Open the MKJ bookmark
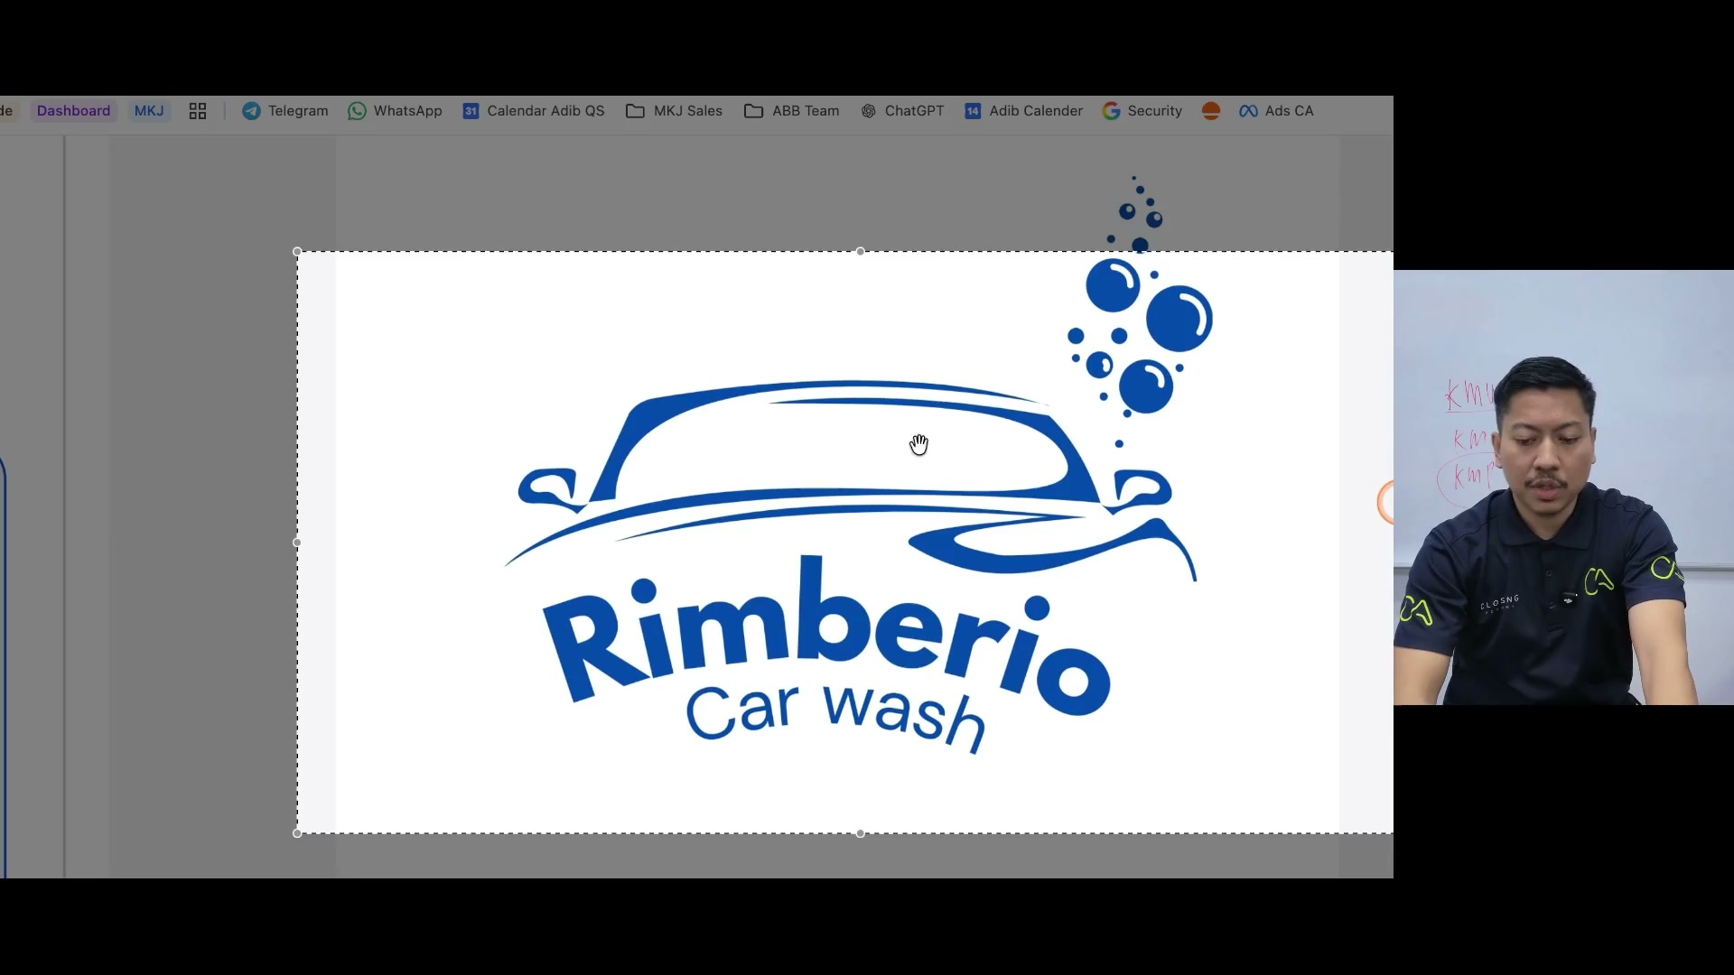Image resolution: width=1734 pixels, height=975 pixels. tap(149, 111)
